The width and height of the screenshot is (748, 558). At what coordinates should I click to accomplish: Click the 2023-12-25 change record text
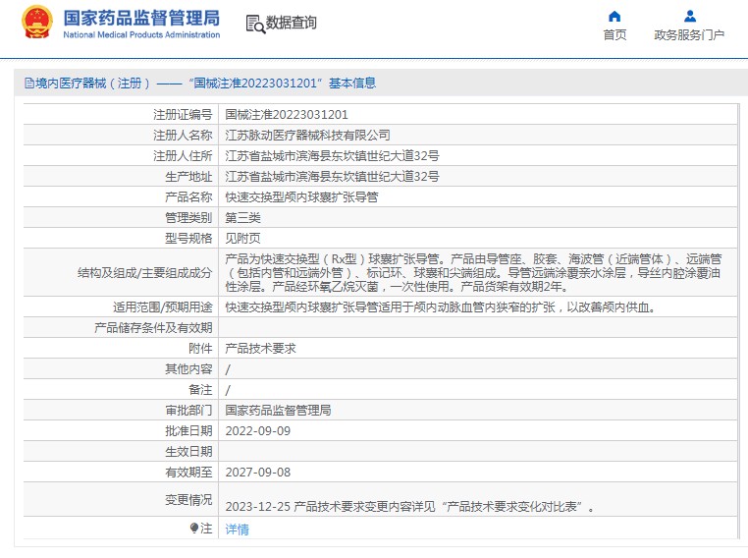(x=409, y=507)
